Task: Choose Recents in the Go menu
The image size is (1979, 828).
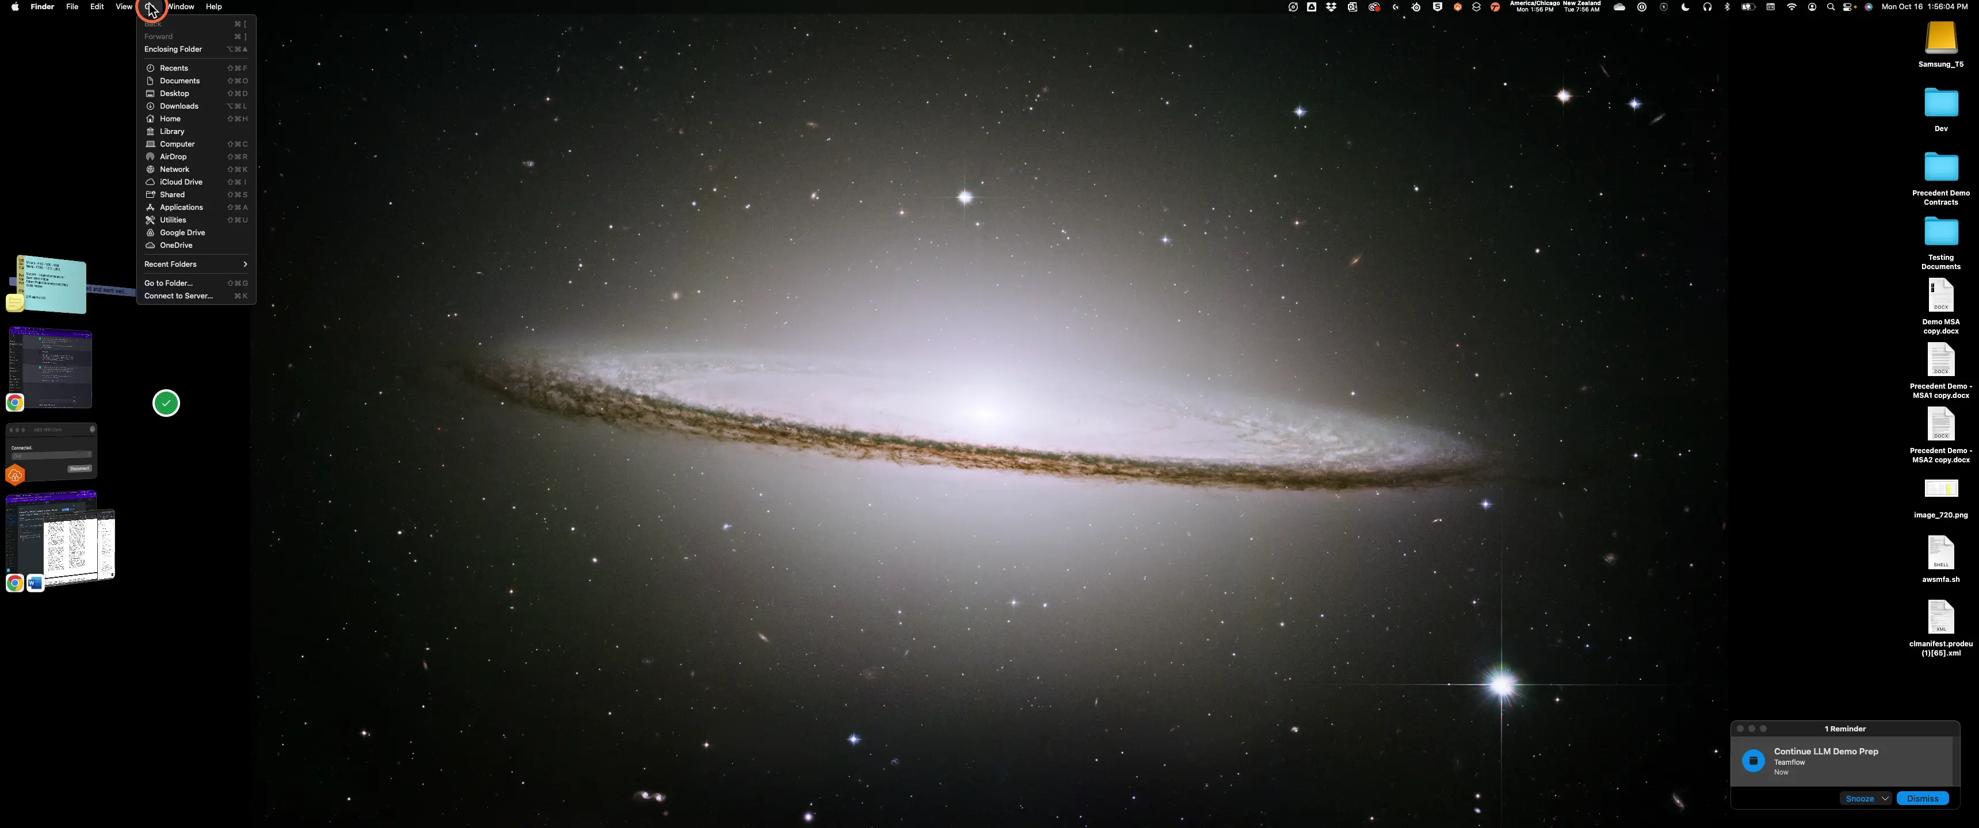Action: [x=196, y=68]
